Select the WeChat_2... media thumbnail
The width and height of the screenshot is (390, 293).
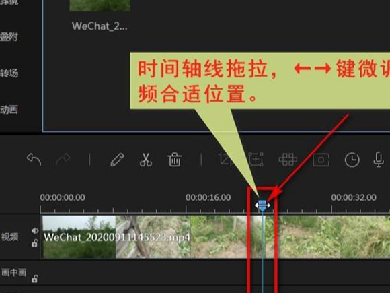(x=100, y=5)
